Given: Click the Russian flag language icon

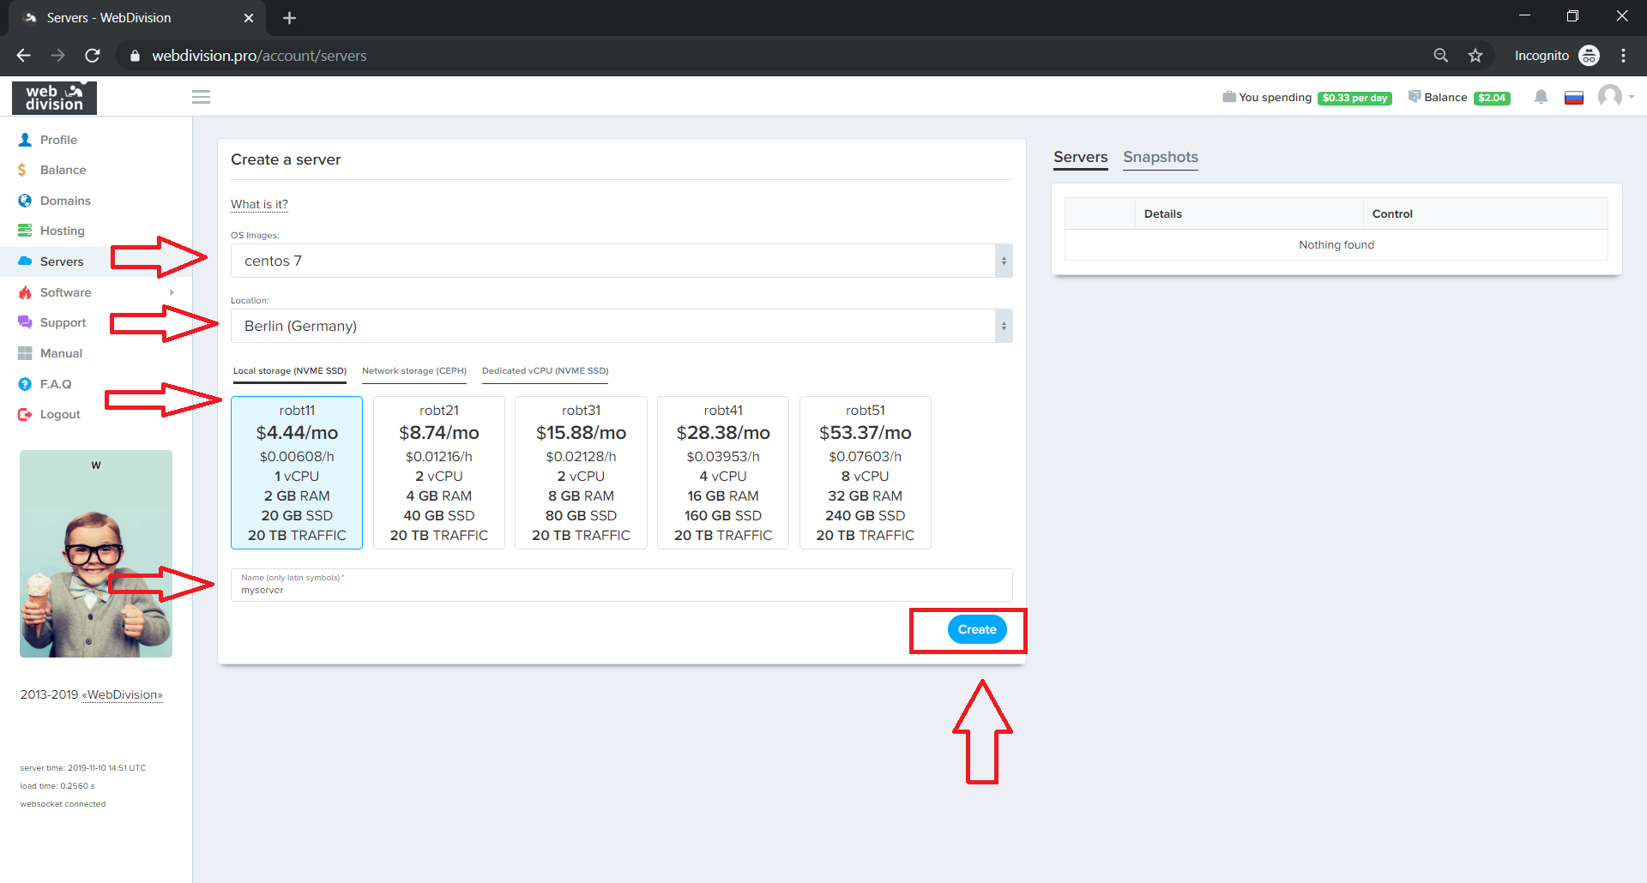Looking at the screenshot, I should (x=1573, y=98).
